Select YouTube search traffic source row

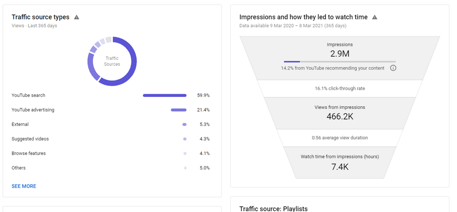pyautogui.click(x=29, y=96)
